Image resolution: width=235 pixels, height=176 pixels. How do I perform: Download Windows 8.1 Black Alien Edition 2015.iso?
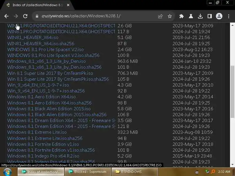[49, 109]
